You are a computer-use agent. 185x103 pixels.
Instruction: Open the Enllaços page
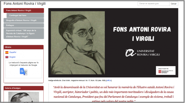tap(24, 25)
